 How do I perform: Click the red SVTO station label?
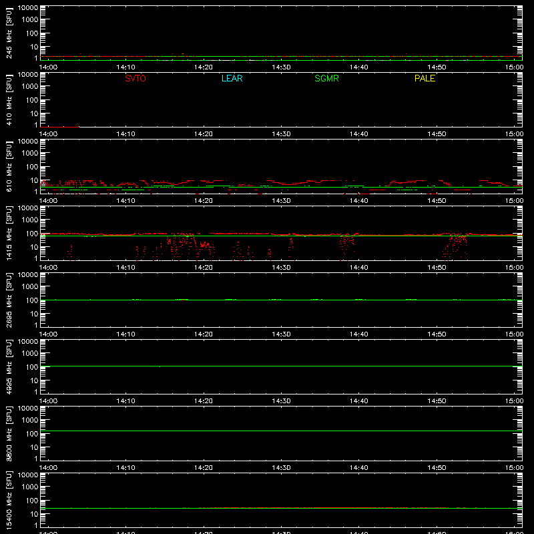point(136,78)
